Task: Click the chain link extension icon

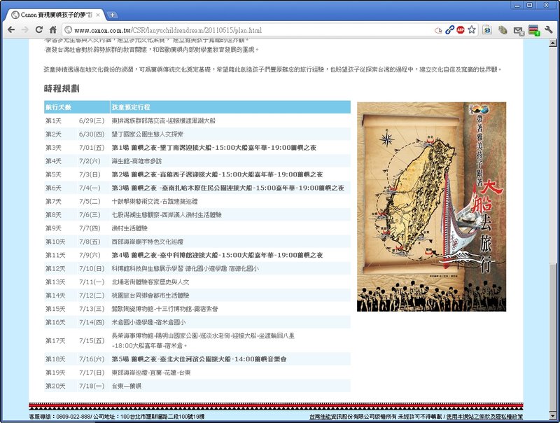Action: pos(449,30)
